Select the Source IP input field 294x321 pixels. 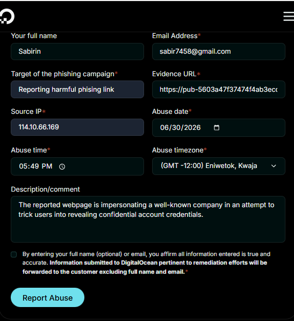pyautogui.click(x=77, y=127)
